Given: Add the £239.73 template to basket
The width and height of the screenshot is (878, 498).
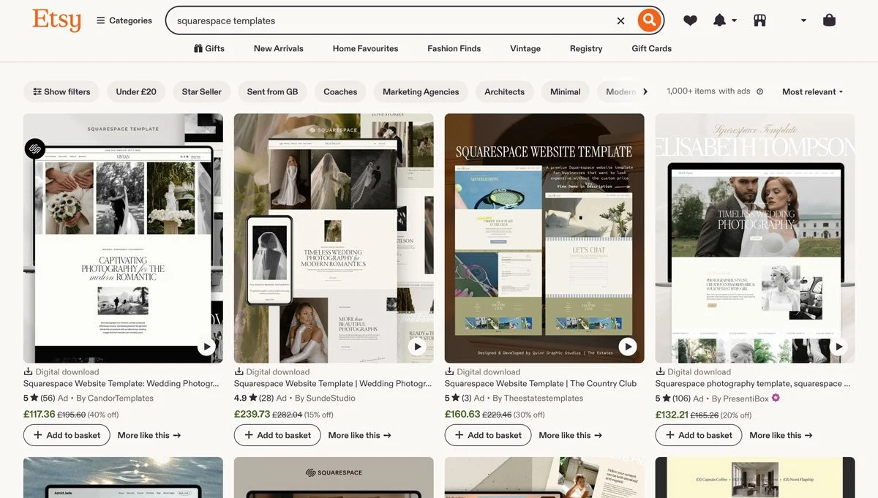Looking at the screenshot, I should pyautogui.click(x=277, y=435).
